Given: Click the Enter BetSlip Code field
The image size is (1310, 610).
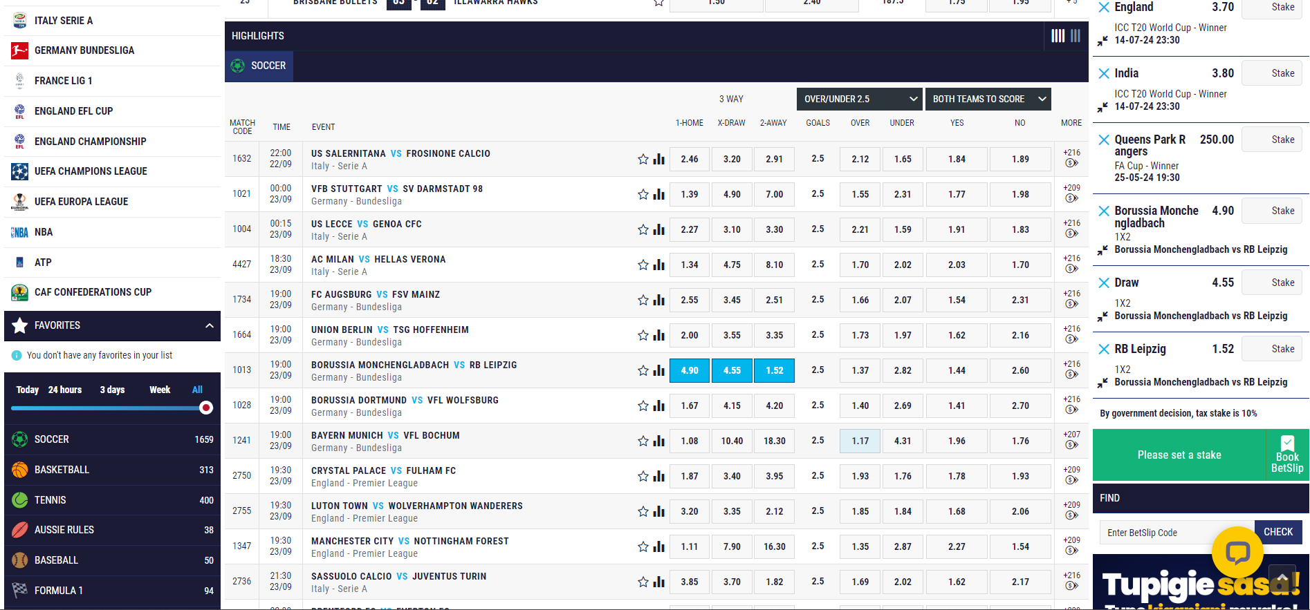Looking at the screenshot, I should click(1177, 533).
